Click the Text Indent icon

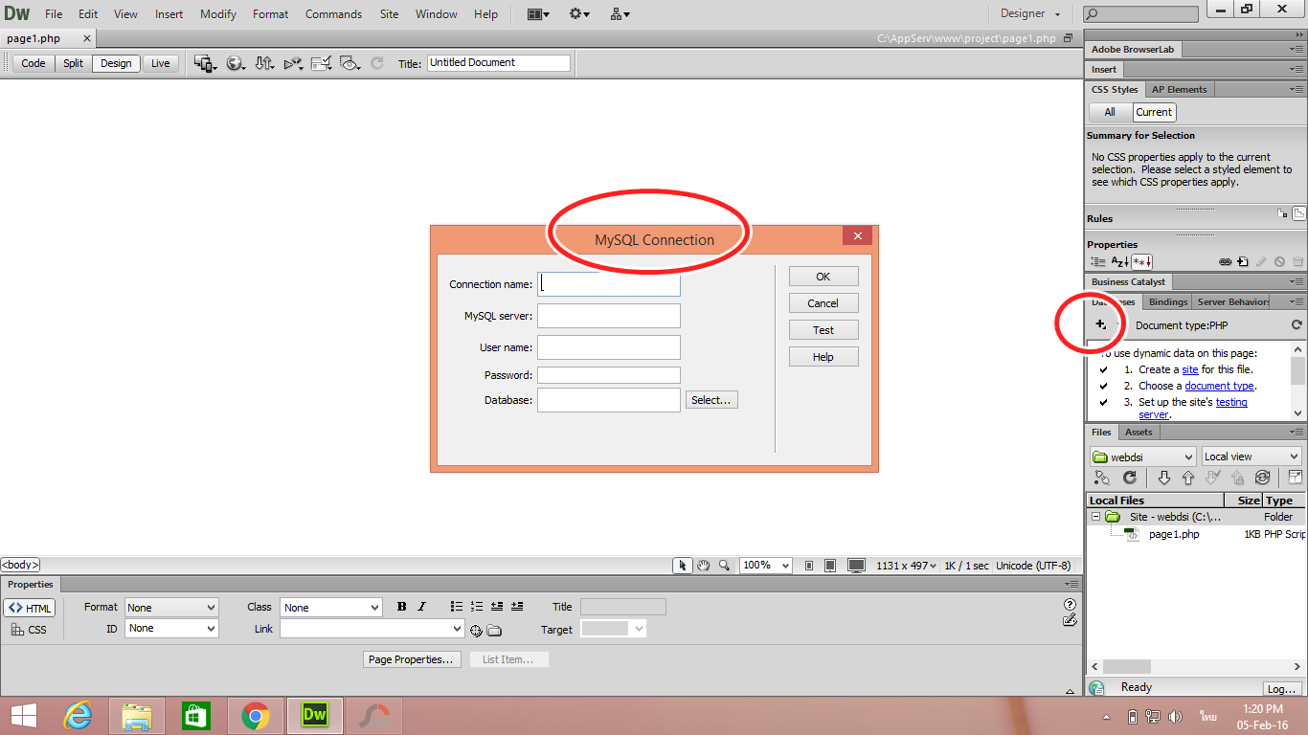tap(517, 607)
